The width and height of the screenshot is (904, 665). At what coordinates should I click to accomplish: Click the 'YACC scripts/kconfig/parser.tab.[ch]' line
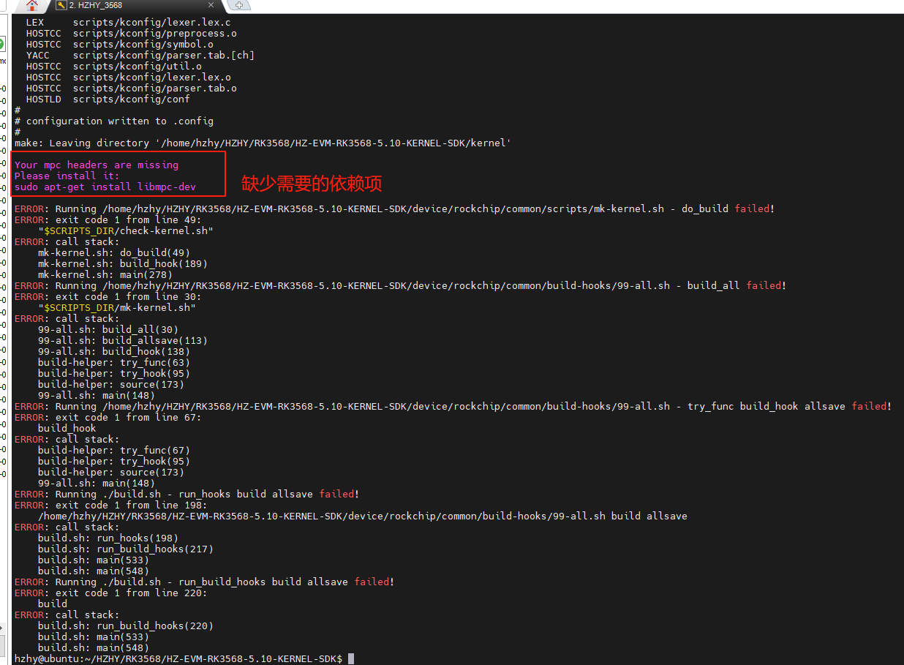(140, 56)
